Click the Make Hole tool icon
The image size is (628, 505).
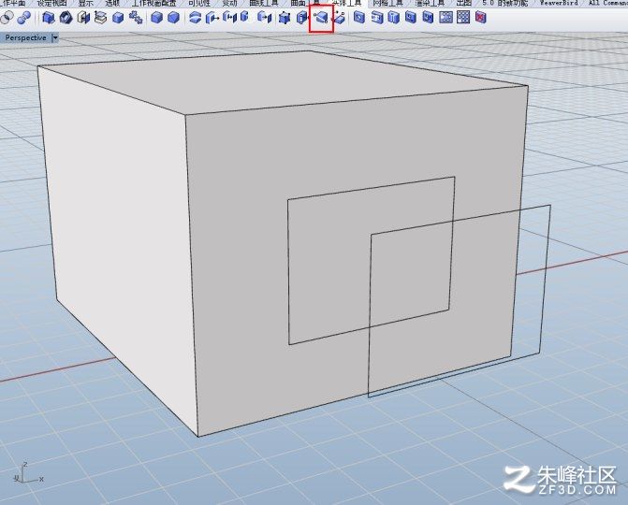(377, 18)
